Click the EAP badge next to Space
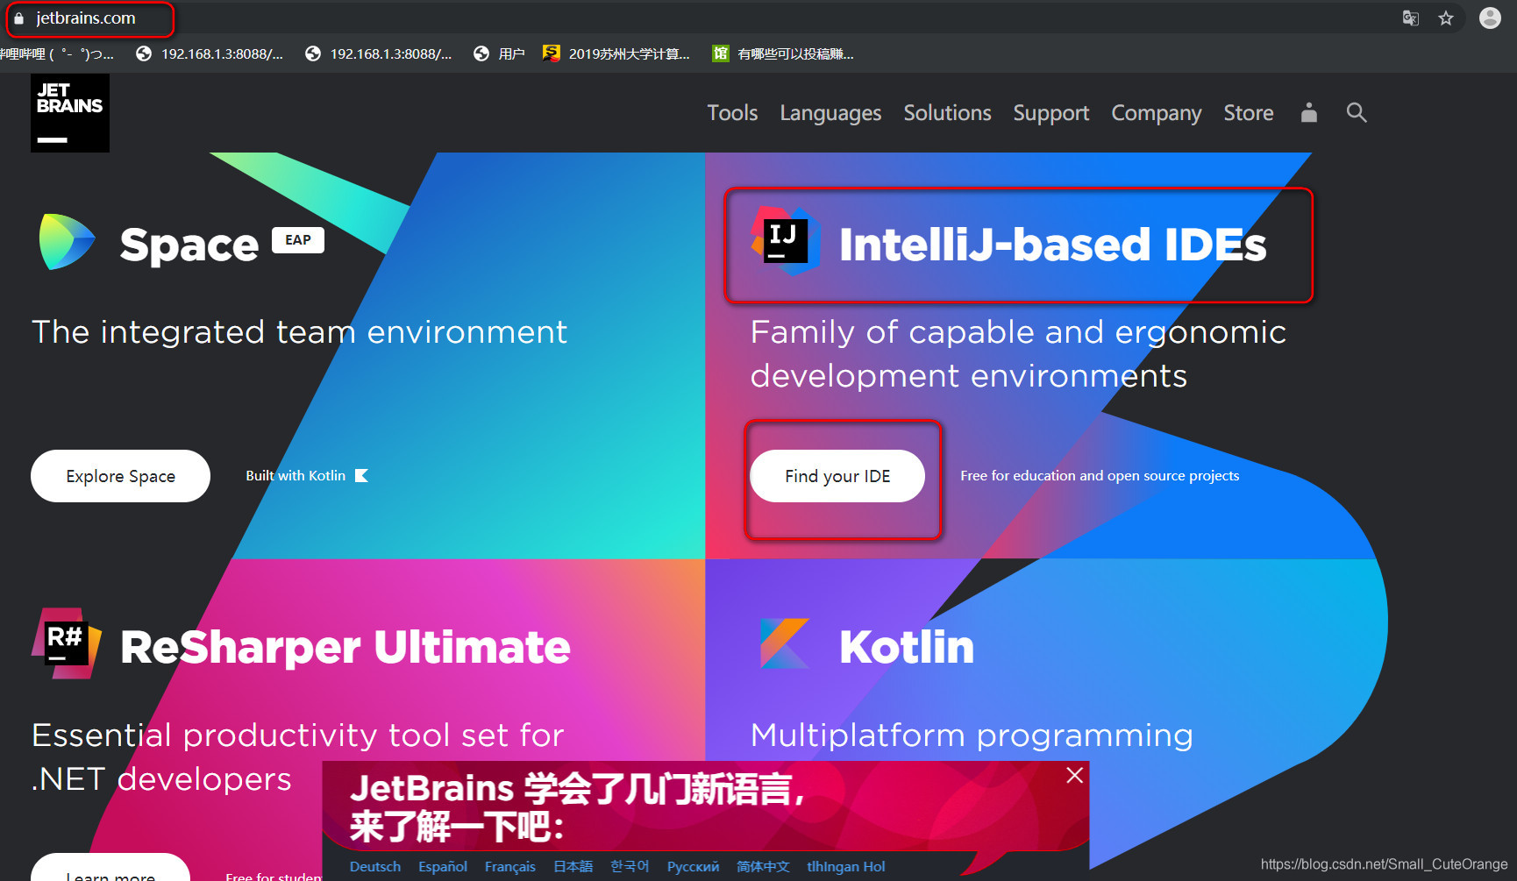This screenshot has width=1517, height=881. point(298,240)
